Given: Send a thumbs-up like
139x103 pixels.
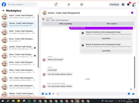Looking at the screenshot, I should 133,94.
